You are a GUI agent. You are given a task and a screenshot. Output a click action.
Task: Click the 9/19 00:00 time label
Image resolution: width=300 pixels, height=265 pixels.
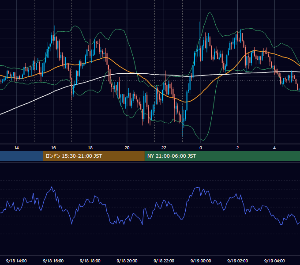[201, 261]
